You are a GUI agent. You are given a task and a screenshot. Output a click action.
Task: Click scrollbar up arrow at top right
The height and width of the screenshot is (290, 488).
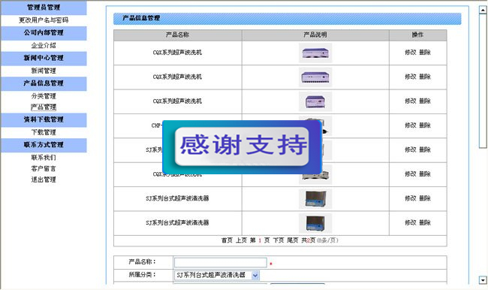[x=483, y=10]
